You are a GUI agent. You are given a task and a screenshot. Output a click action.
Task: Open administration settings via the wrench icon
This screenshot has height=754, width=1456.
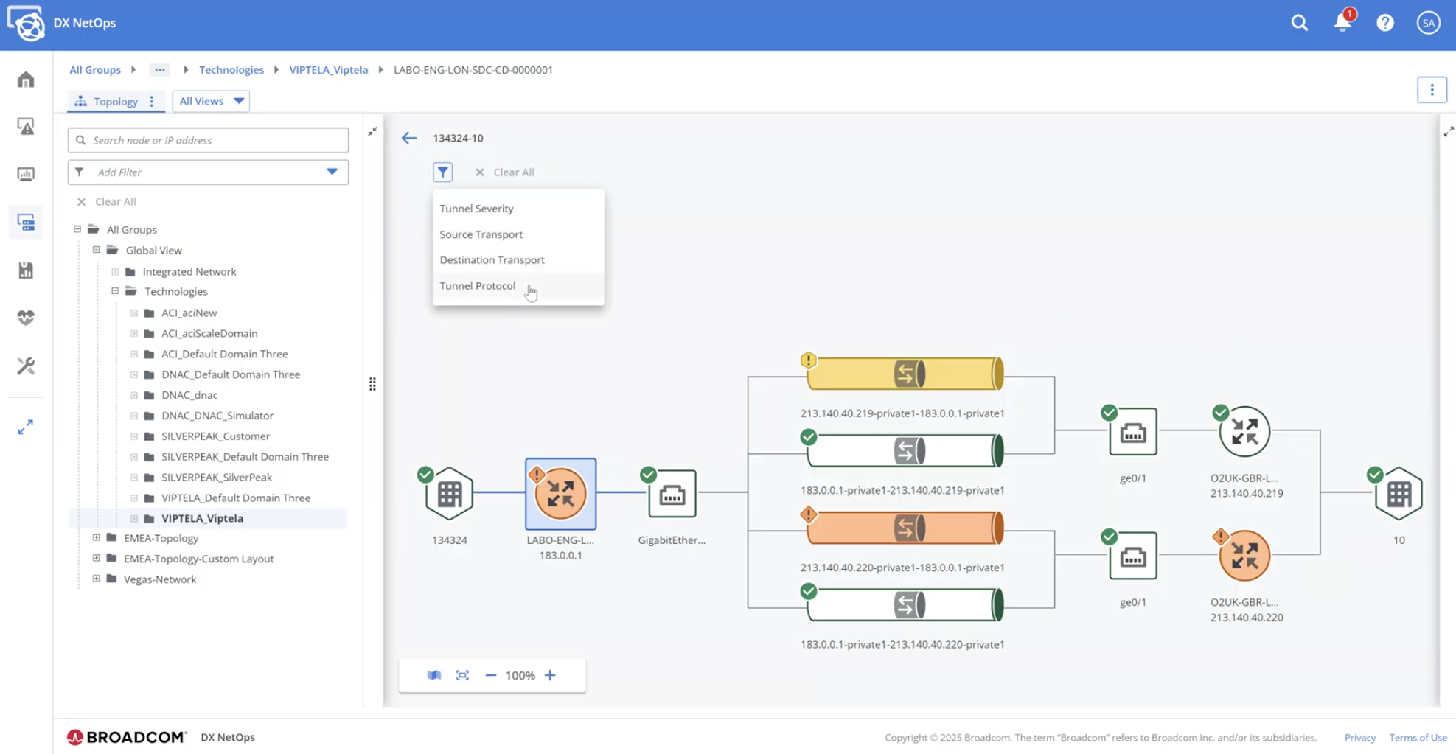(26, 365)
